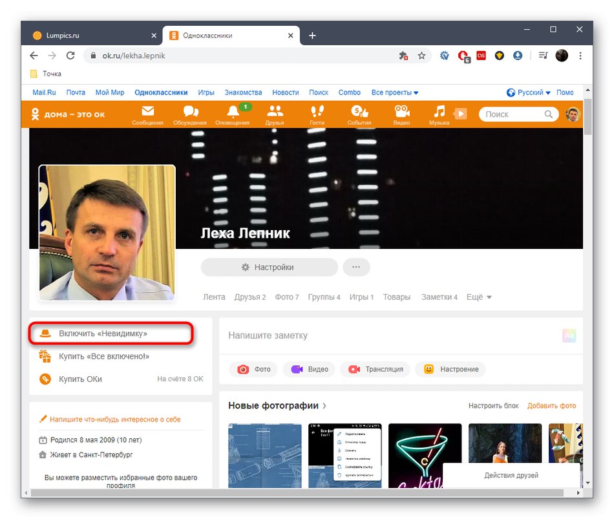Screen dimensions: 614x519
Task: Expand Новые фотографии header arrow
Action: click(324, 406)
